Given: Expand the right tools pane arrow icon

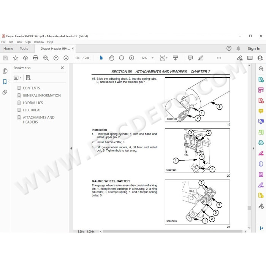Looking at the screenshot, I should coord(261,228).
